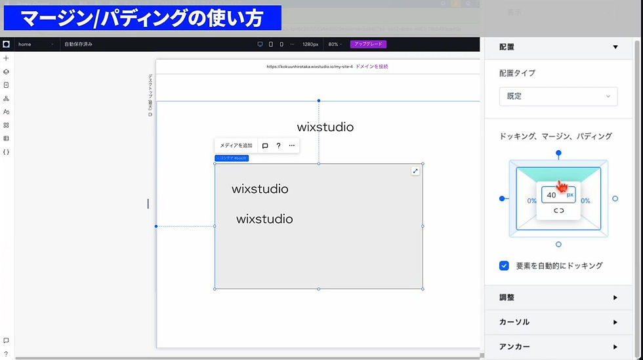Click the px unit selector

[570, 195]
